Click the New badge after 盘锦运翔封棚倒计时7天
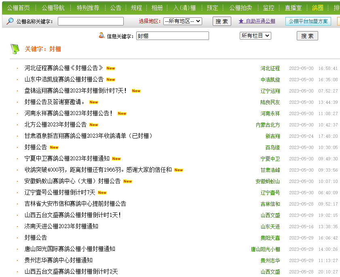 [136, 91]
